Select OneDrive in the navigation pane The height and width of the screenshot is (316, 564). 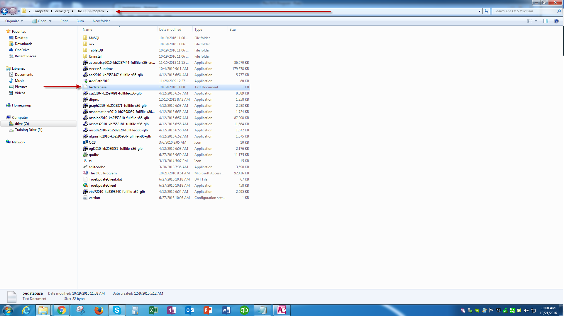tap(22, 50)
